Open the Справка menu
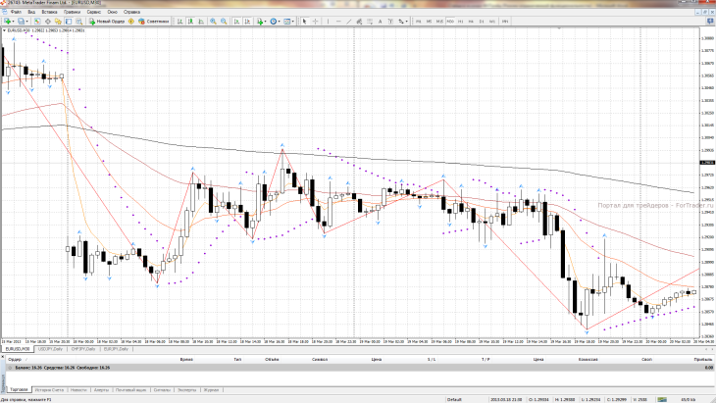Image resolution: width=716 pixels, height=403 pixels. coord(132,12)
